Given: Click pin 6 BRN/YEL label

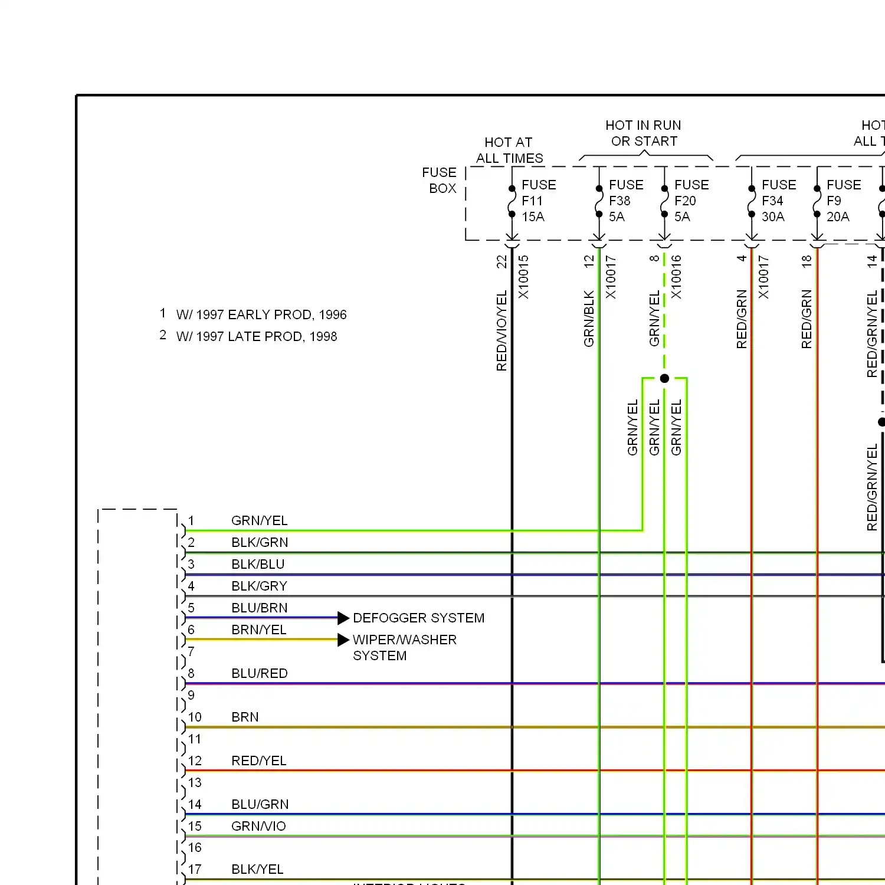Looking at the screenshot, I should click(x=259, y=630).
